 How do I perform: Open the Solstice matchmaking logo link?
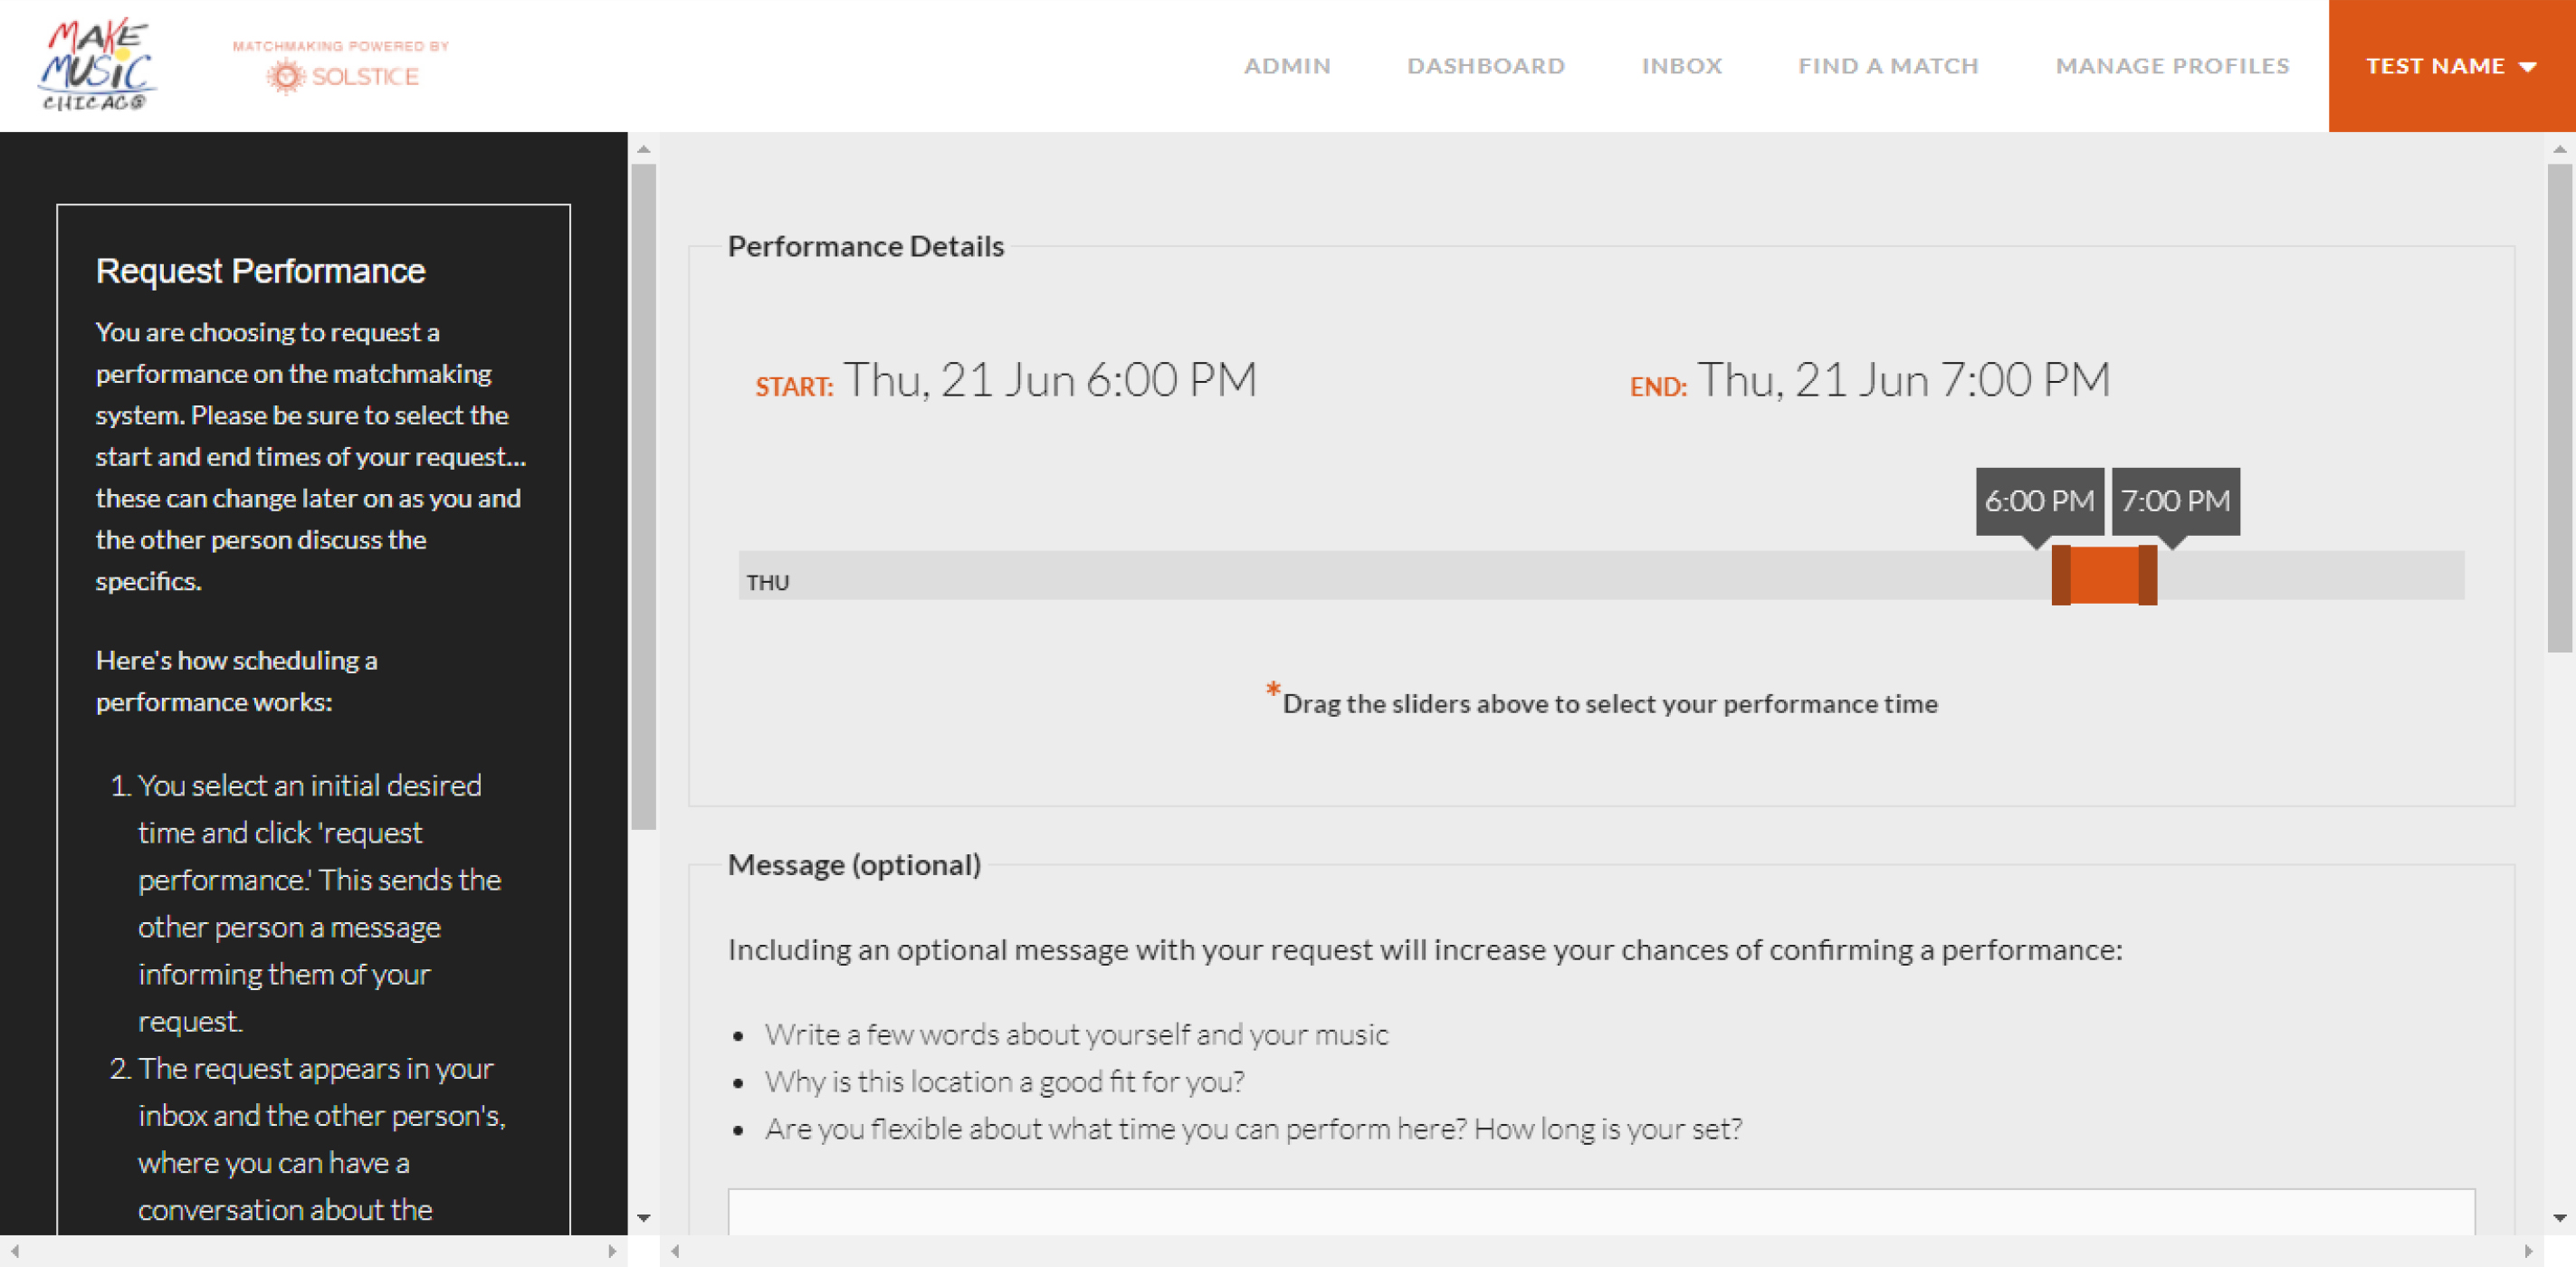point(341,67)
